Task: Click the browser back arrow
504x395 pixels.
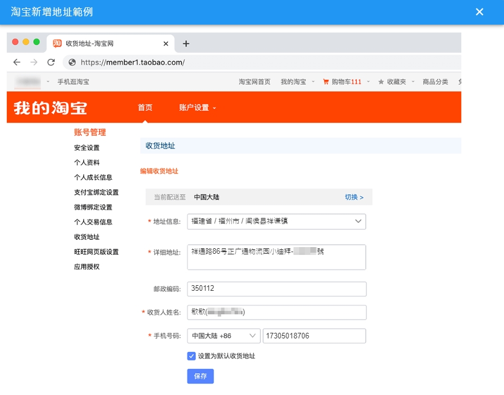Action: click(17, 62)
